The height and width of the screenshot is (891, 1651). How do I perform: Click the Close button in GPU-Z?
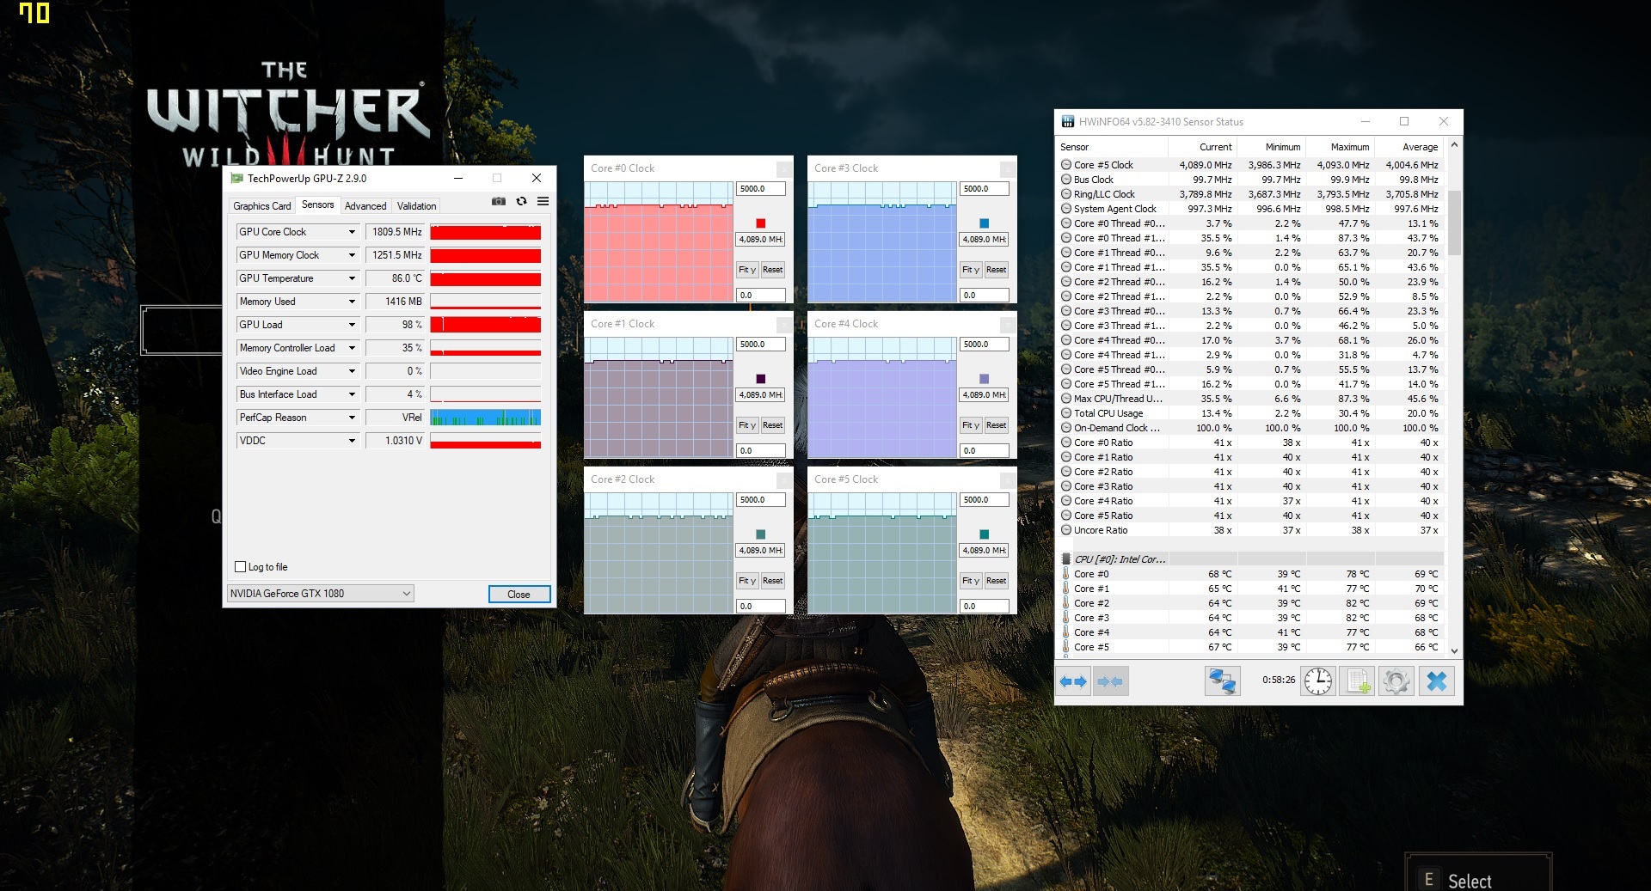pos(519,595)
